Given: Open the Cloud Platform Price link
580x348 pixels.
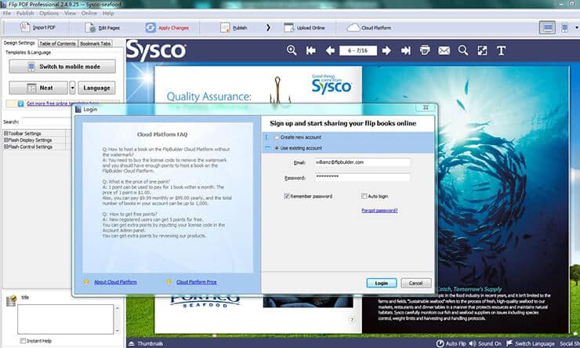Looking at the screenshot, I should click(x=197, y=282).
